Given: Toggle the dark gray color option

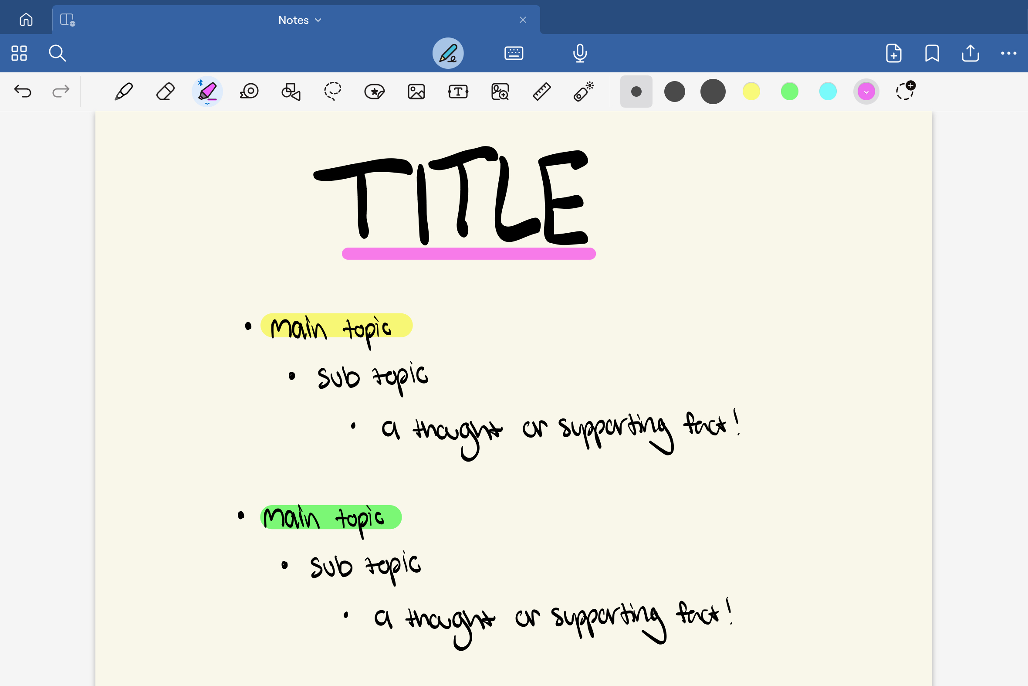Looking at the screenshot, I should click(713, 92).
